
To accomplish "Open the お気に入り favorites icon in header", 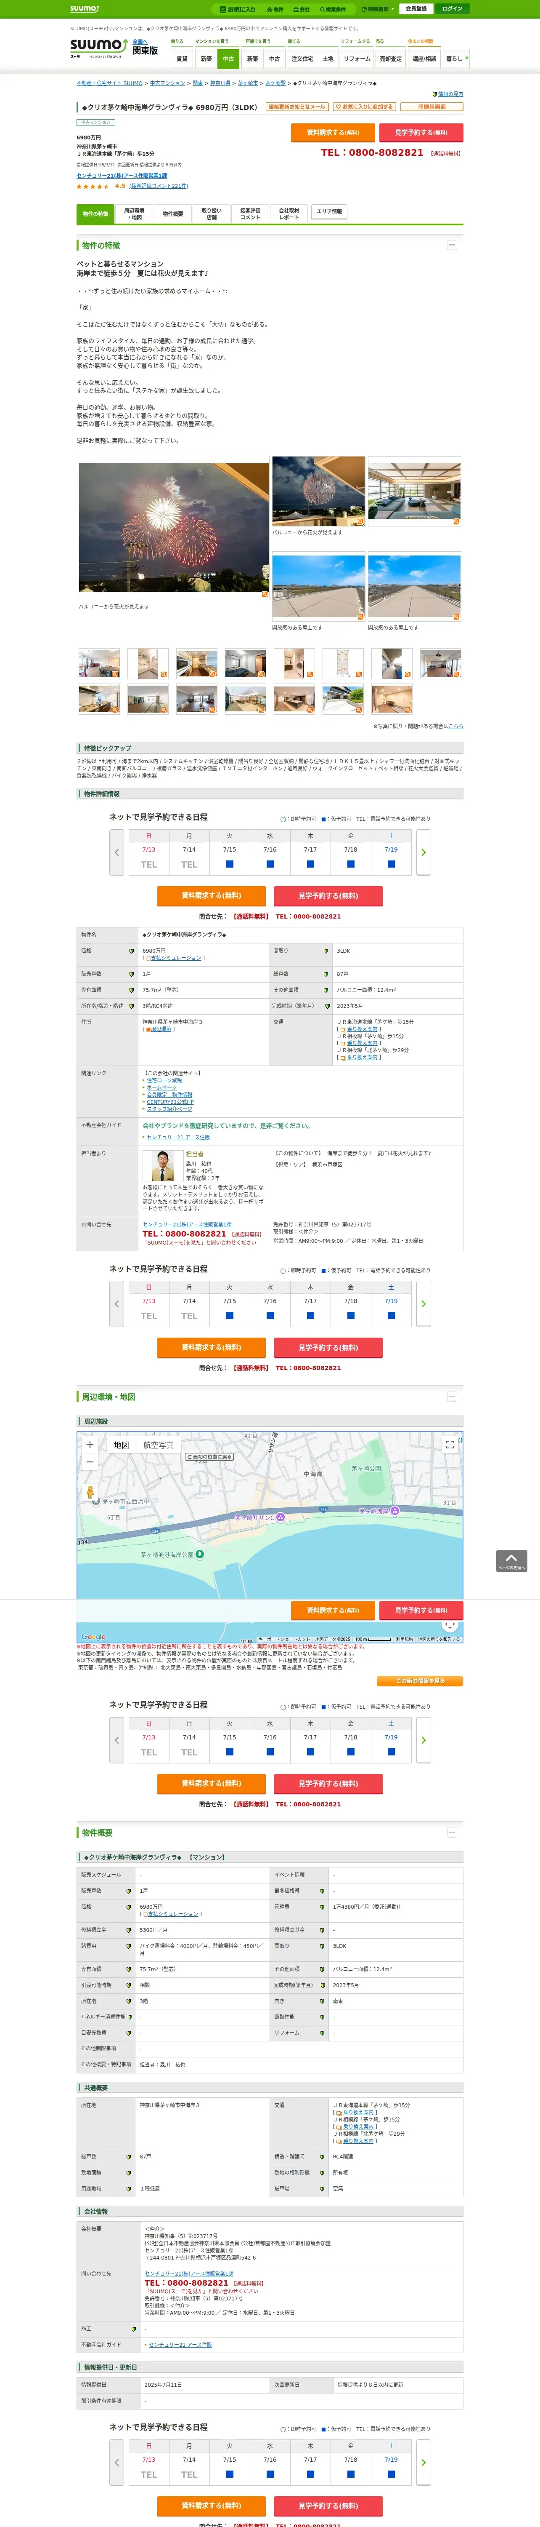I will (238, 9).
